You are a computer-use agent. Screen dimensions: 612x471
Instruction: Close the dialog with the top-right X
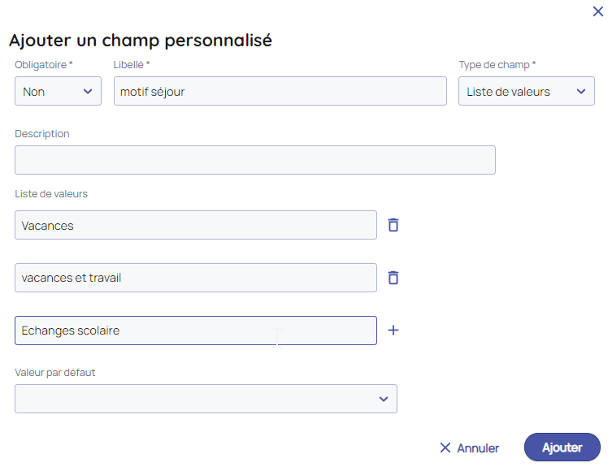598,11
